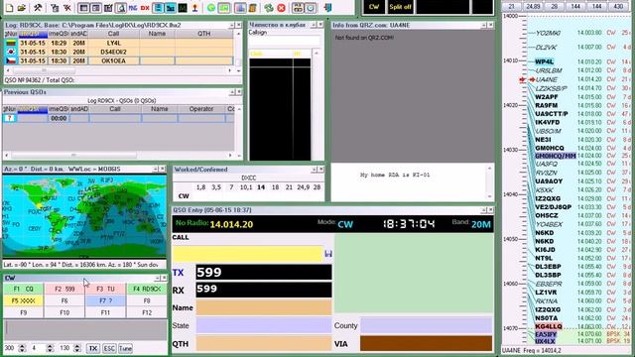The image size is (635, 357).
Task: Click the clock toolbar icon
Action: pos(311,8)
